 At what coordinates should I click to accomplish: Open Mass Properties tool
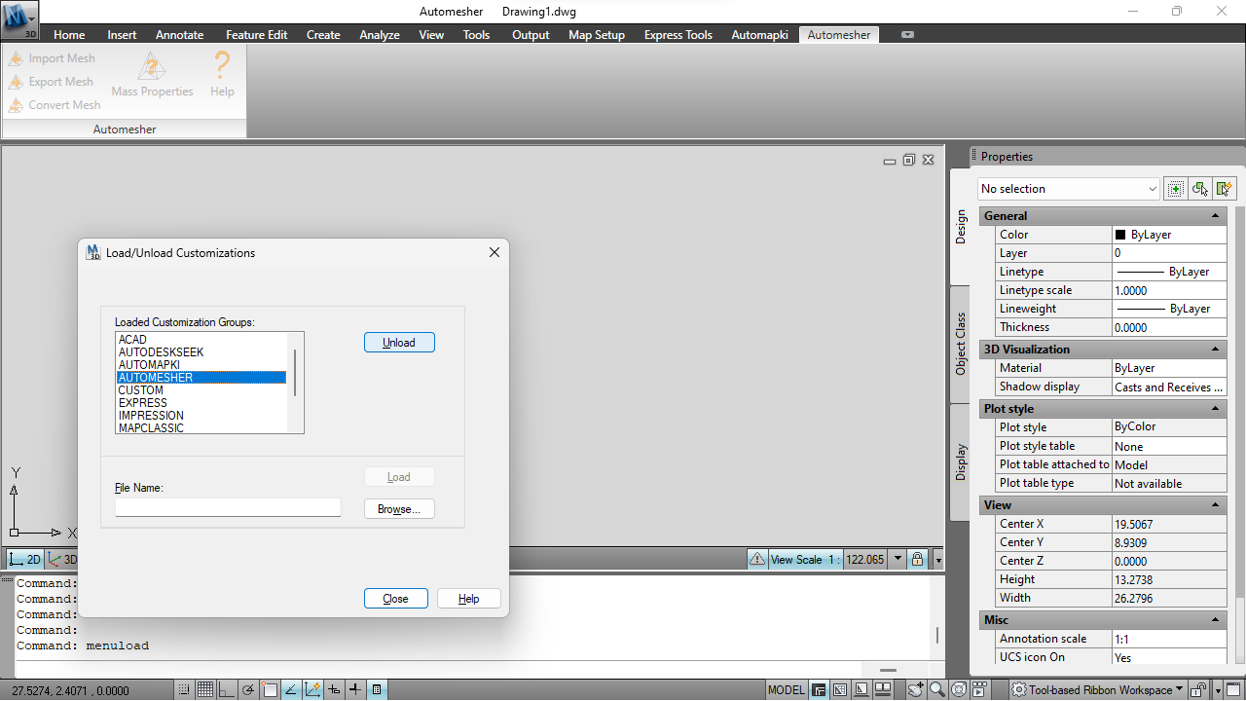tap(152, 74)
